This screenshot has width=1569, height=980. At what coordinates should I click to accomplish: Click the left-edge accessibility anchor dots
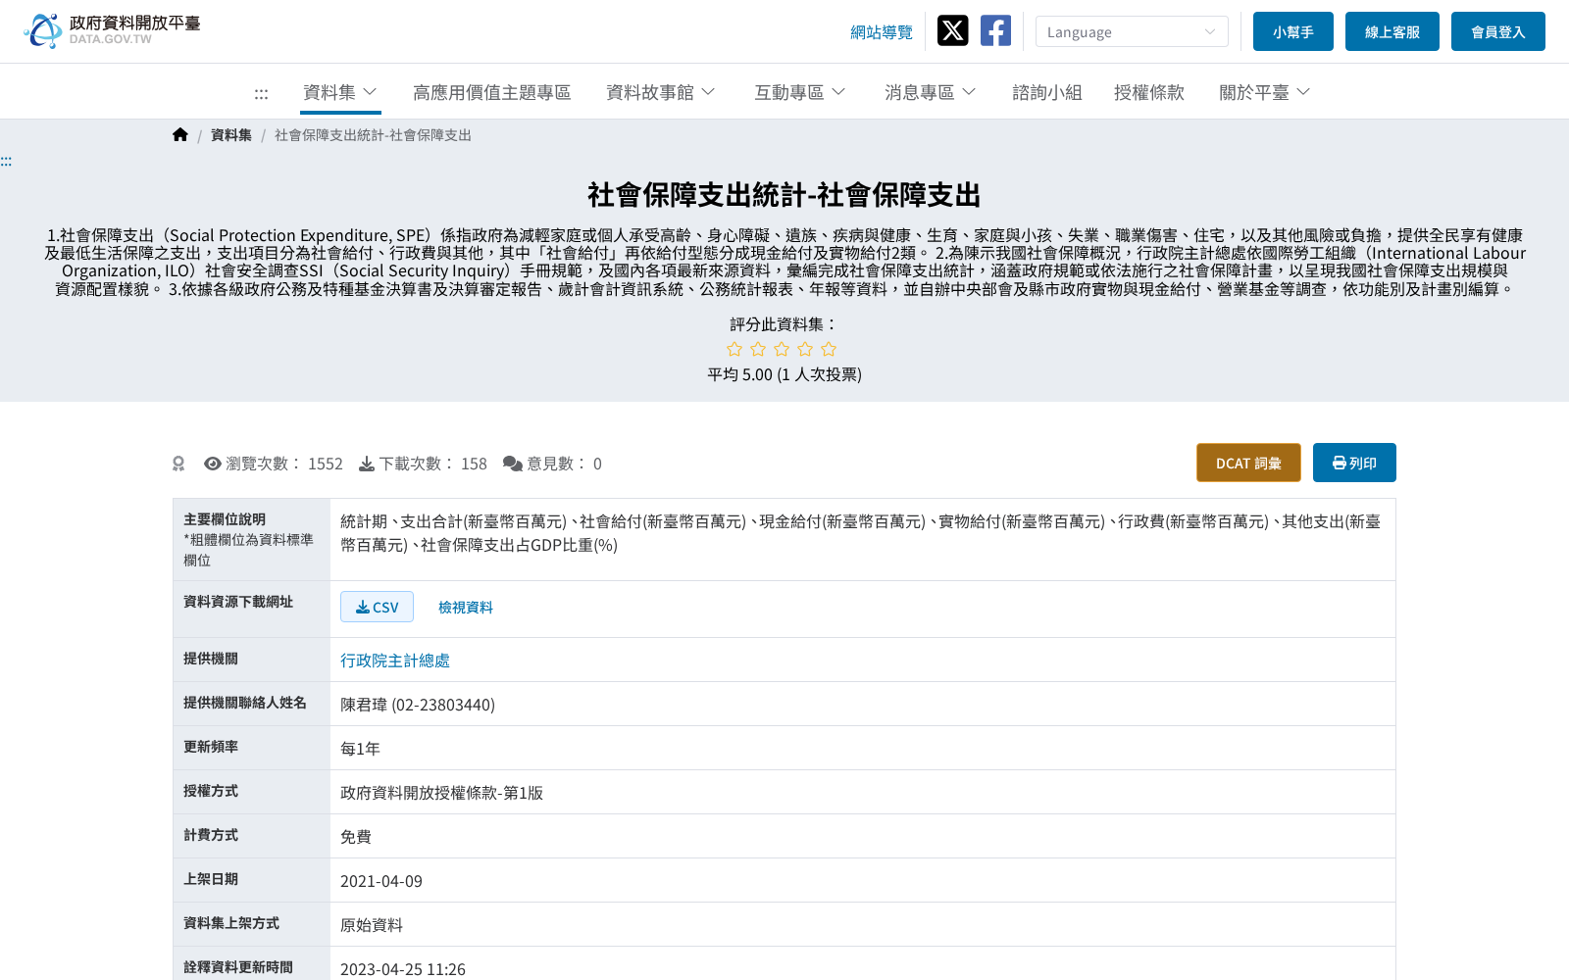pyautogui.click(x=6, y=162)
